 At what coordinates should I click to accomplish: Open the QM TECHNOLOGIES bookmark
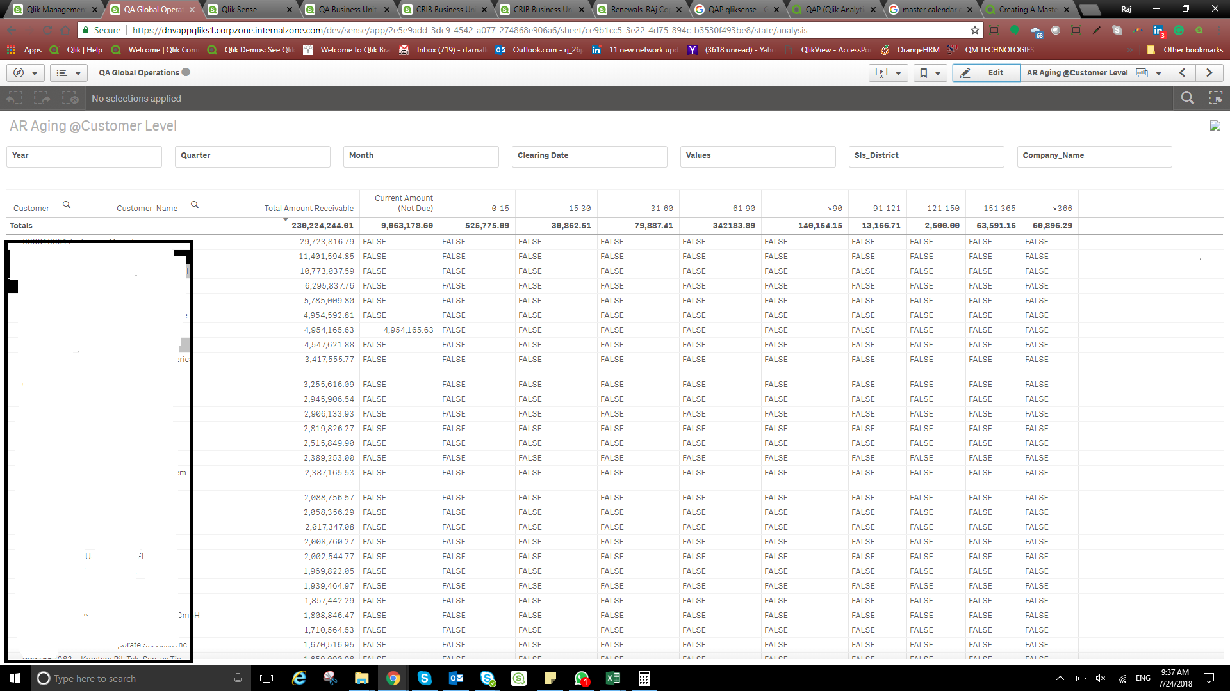(x=991, y=50)
